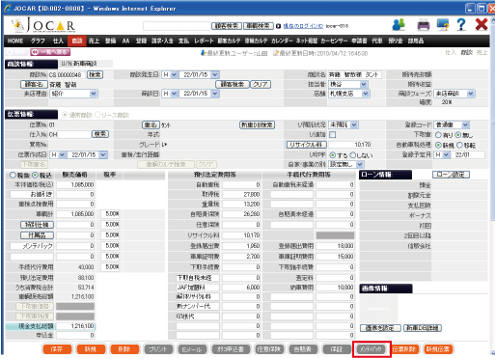Image resolution: width=495 pixels, height=358 pixels.
Task: Open the カーセンサー menu
Action: click(x=334, y=41)
